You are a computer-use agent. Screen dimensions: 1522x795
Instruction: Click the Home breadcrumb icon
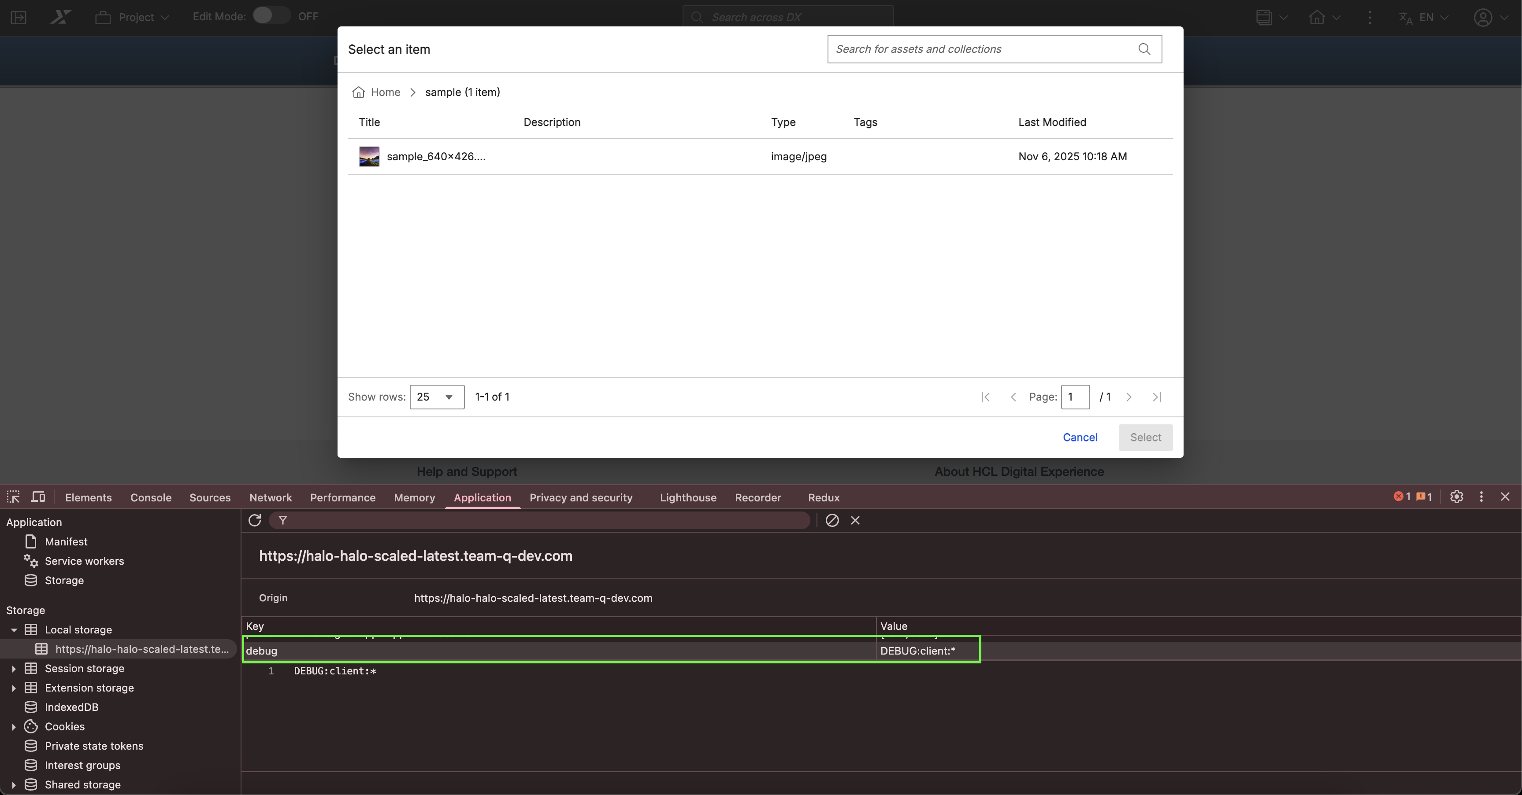tap(358, 92)
